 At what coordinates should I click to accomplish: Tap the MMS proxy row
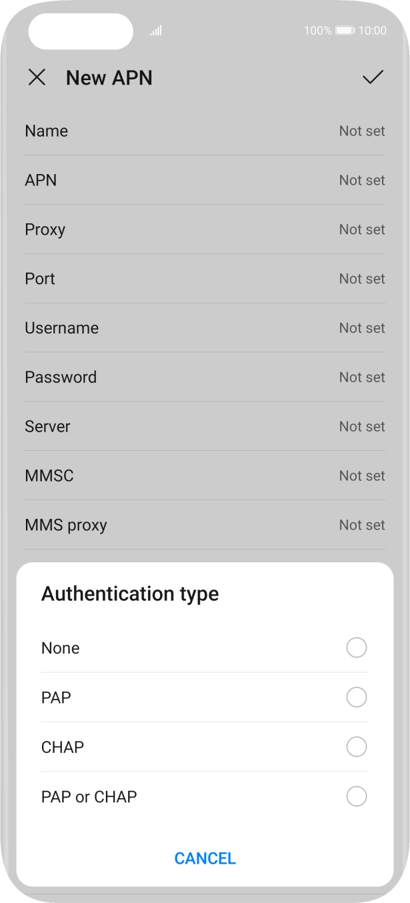(x=205, y=526)
